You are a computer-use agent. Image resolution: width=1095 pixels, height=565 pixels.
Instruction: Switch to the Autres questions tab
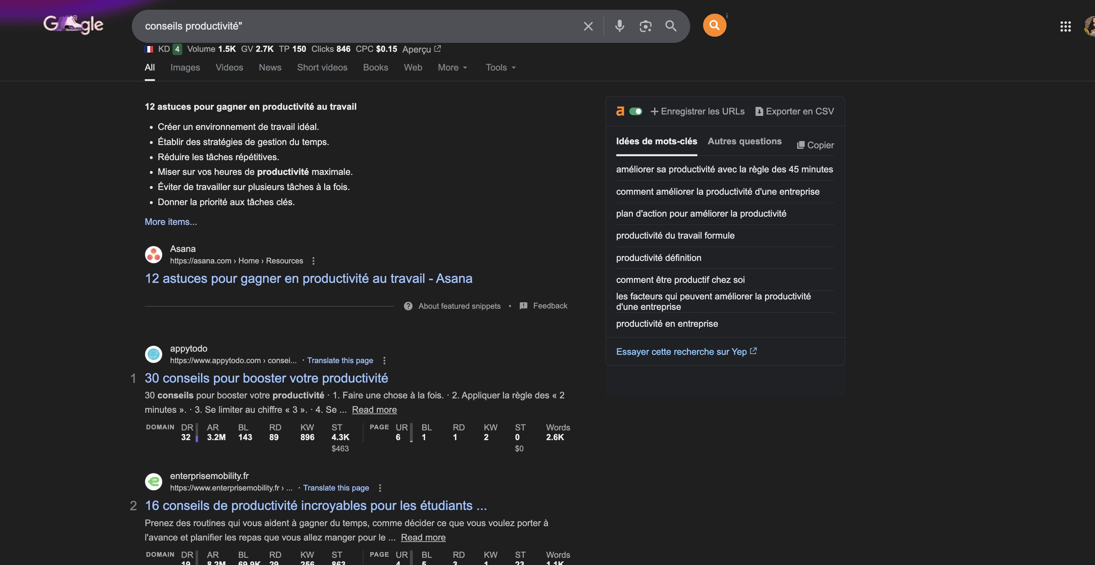click(744, 141)
